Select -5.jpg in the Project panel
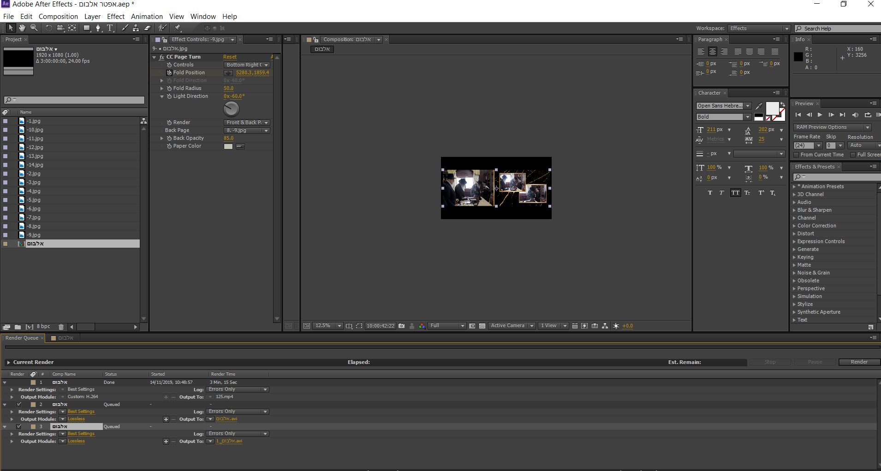This screenshot has width=881, height=471. (33, 200)
